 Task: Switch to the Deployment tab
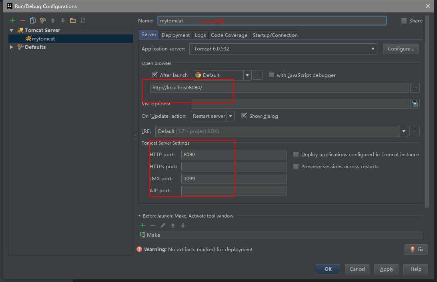pos(175,35)
